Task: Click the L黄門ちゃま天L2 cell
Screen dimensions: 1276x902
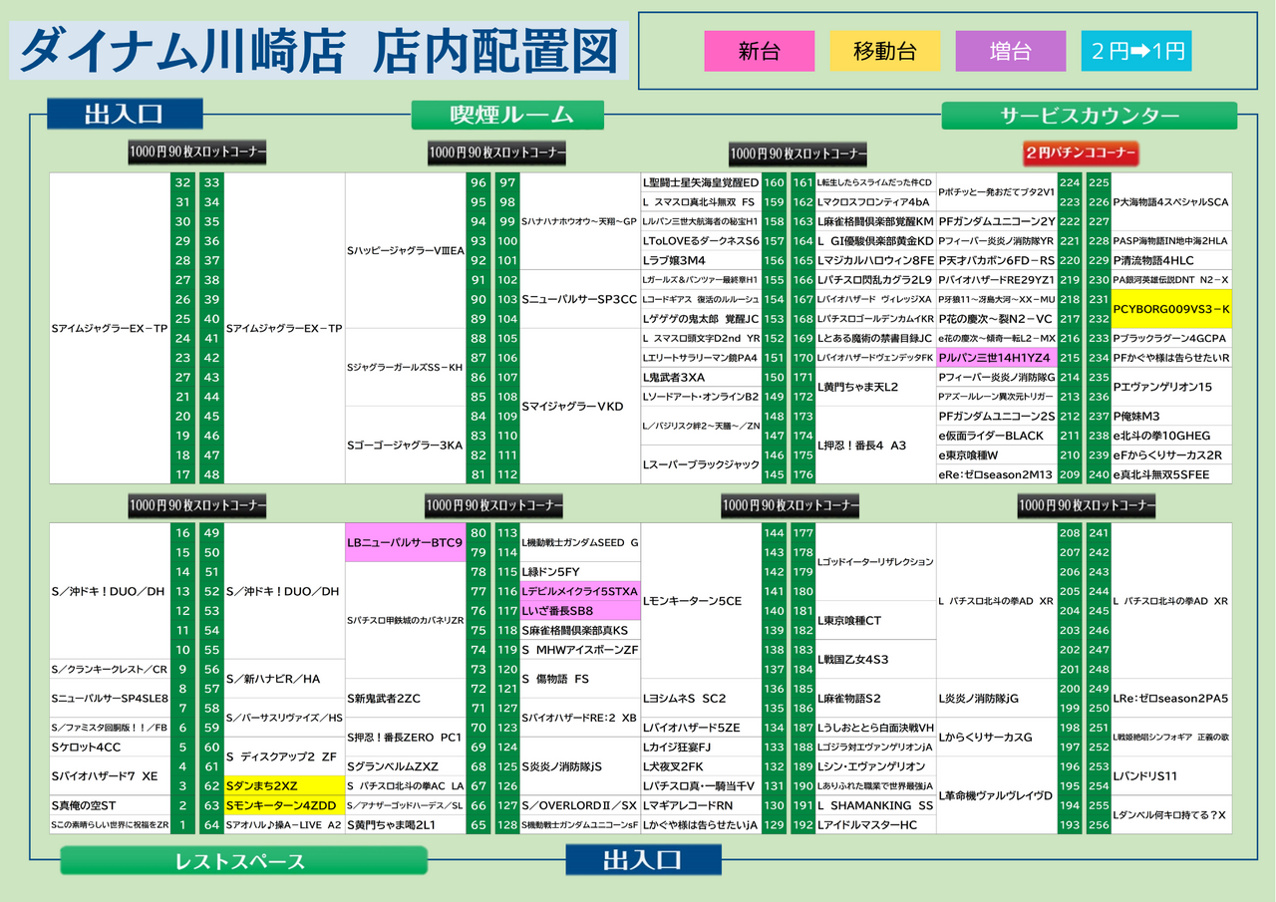Action: click(x=876, y=387)
